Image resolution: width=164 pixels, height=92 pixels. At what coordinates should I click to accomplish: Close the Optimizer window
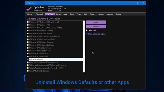[143, 3]
